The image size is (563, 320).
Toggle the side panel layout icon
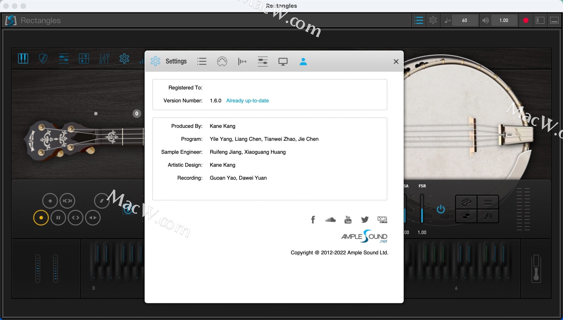(x=540, y=20)
